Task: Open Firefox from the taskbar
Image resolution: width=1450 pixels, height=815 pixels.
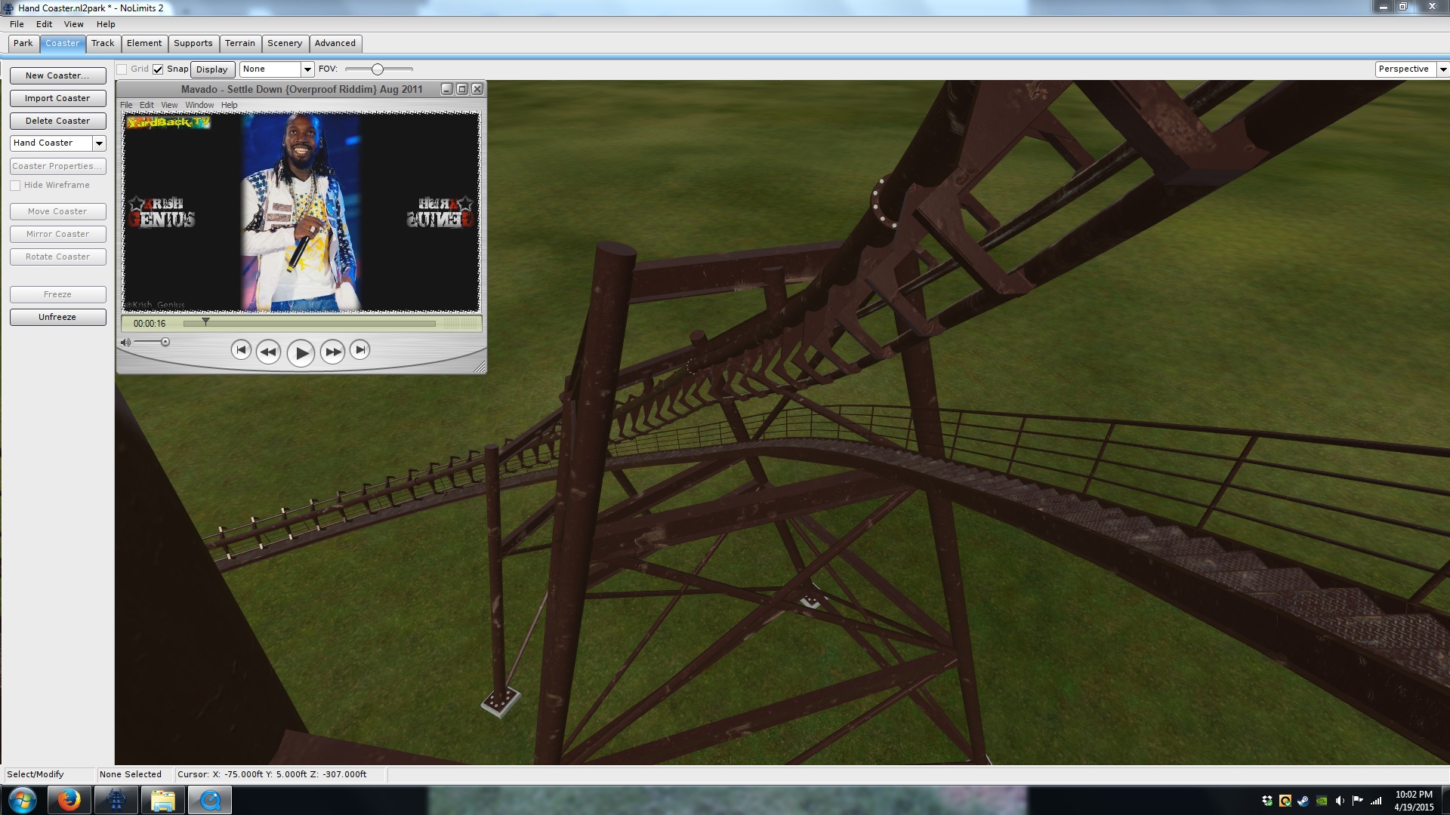Action: 69,800
